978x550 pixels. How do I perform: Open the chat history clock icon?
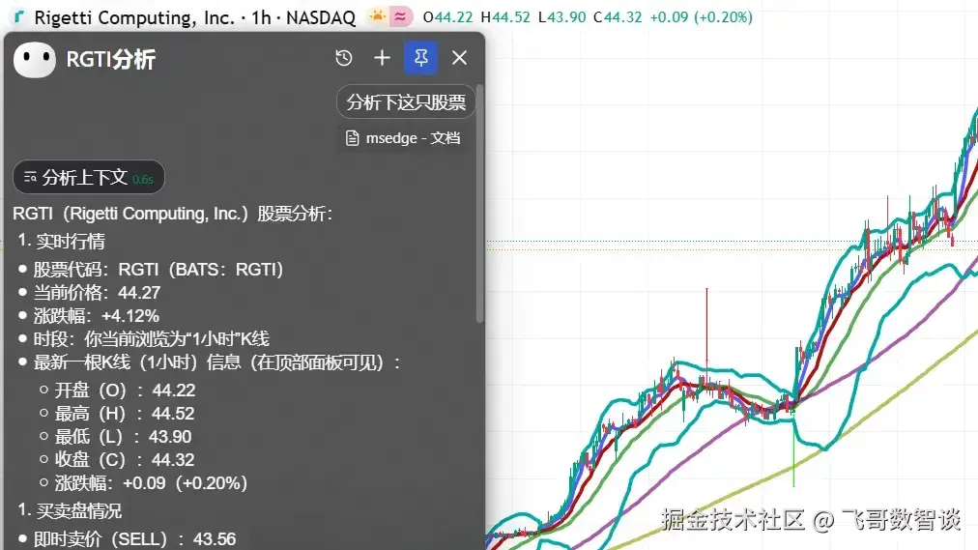pos(344,58)
